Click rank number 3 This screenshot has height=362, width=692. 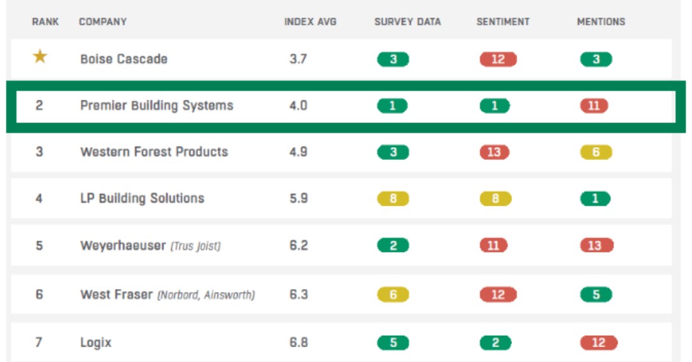coord(39,152)
